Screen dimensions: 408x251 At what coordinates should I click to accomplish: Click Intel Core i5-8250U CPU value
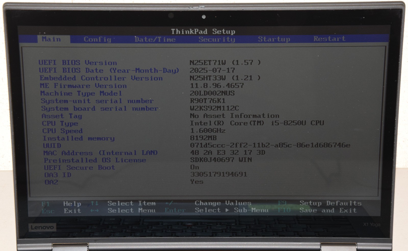(257, 123)
